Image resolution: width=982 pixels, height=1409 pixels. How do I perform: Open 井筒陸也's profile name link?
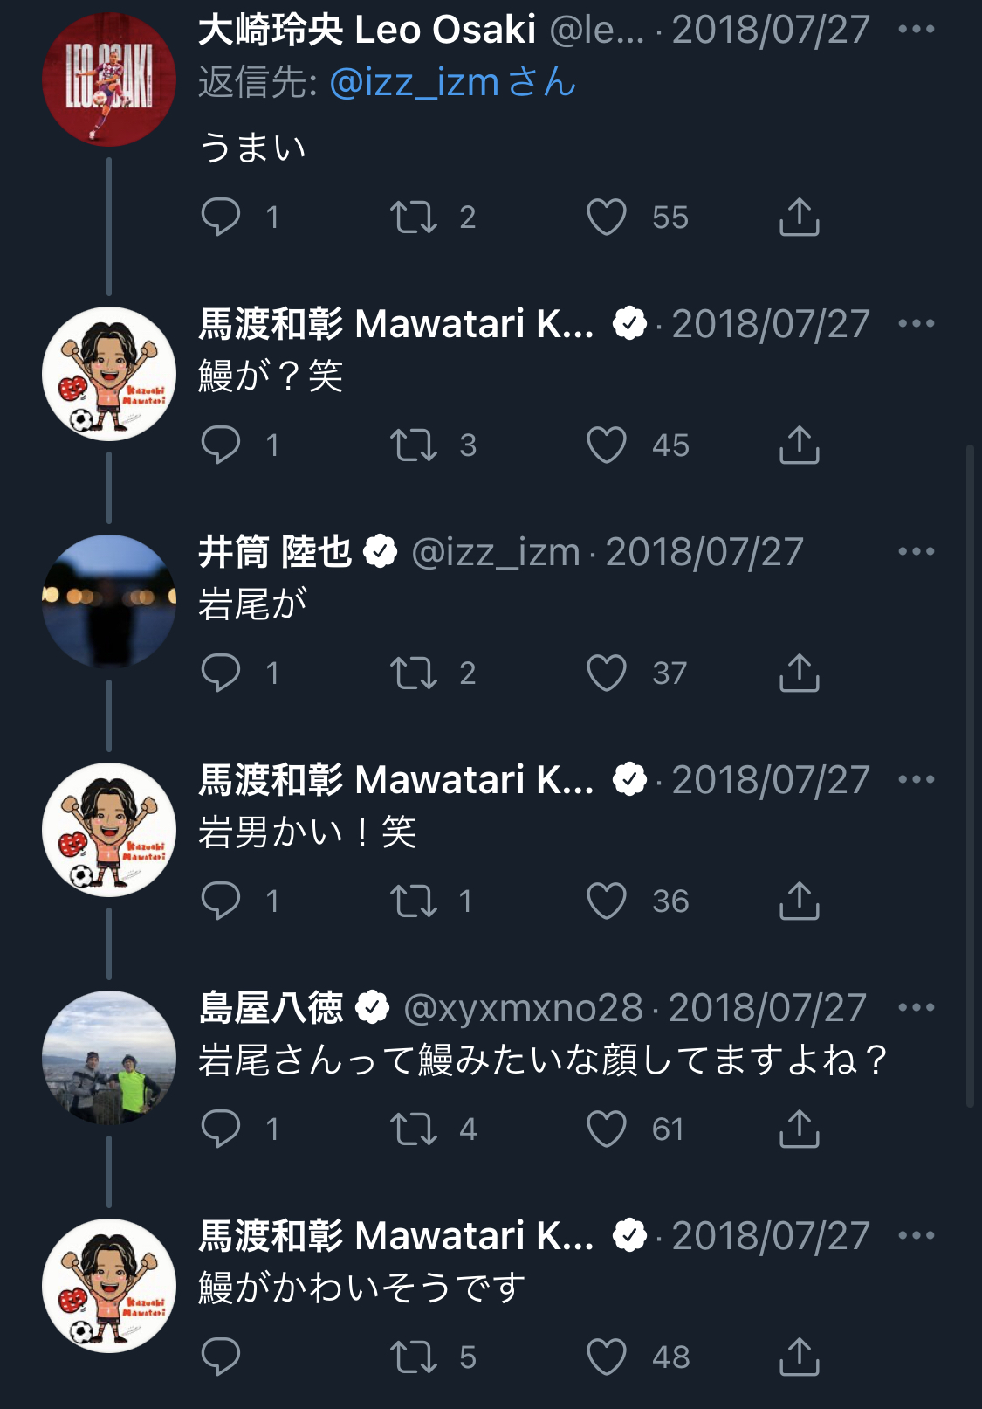(x=275, y=552)
